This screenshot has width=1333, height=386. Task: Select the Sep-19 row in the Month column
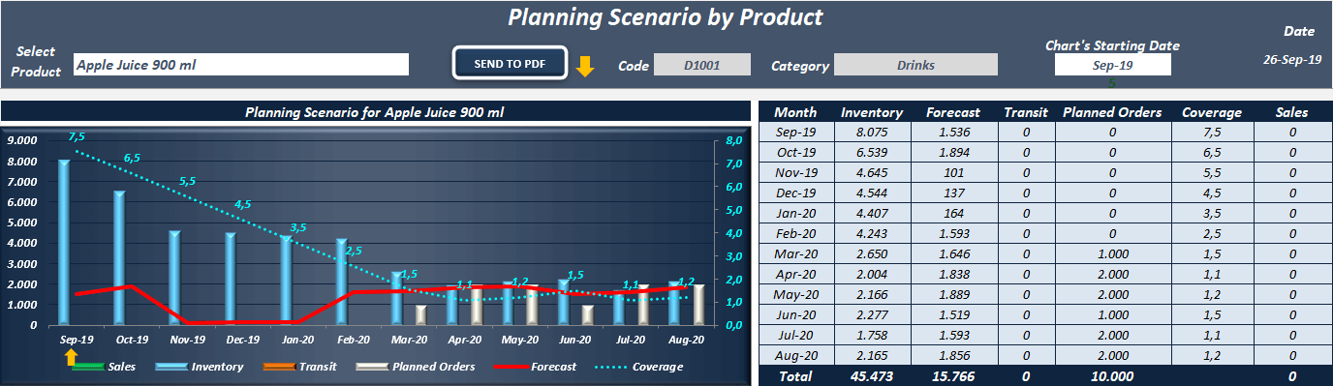tap(795, 132)
